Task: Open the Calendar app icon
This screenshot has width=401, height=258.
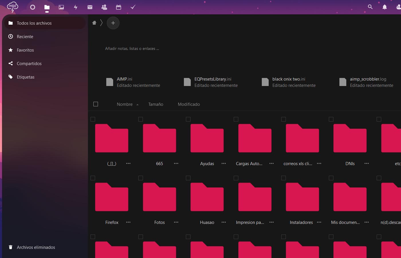Action: click(x=119, y=7)
